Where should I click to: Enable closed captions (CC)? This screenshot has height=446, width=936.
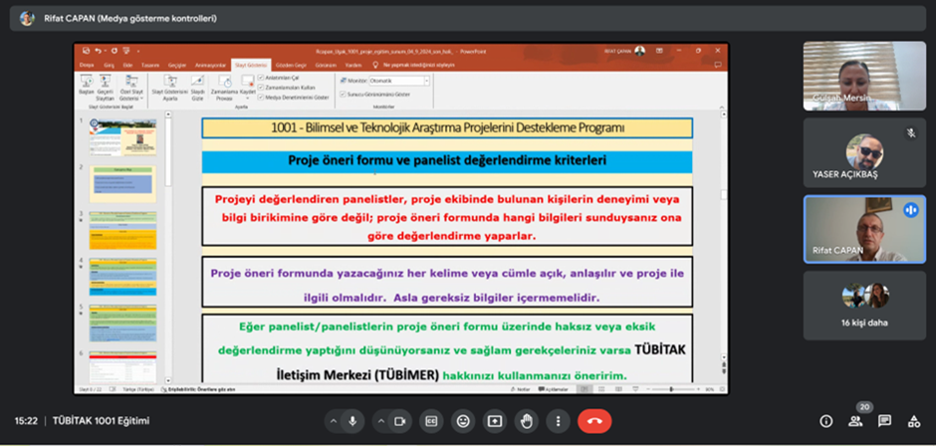pyautogui.click(x=431, y=421)
